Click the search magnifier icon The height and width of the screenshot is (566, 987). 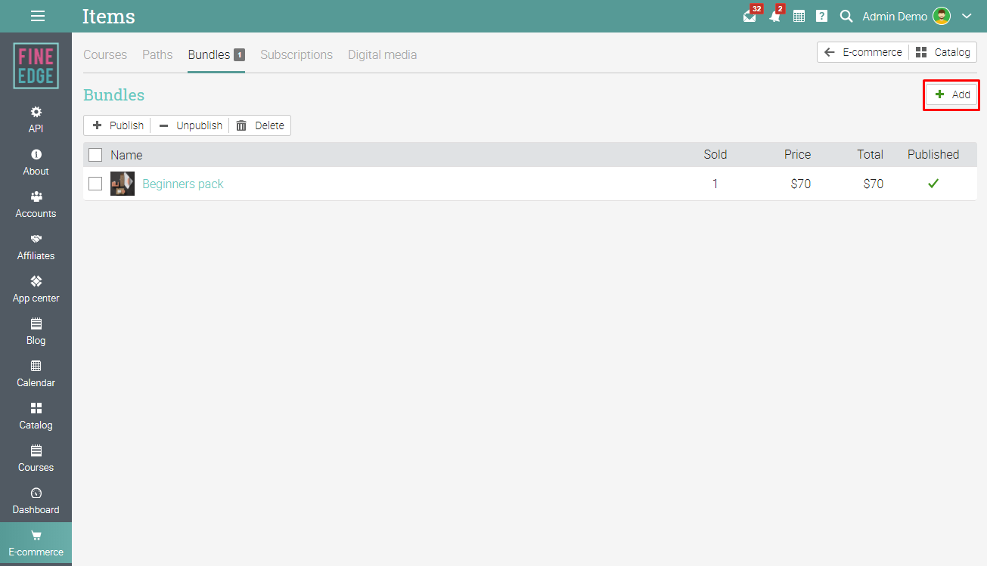[x=846, y=16]
